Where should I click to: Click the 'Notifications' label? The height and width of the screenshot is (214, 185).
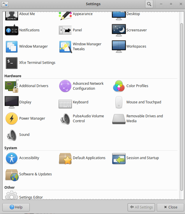(29, 30)
